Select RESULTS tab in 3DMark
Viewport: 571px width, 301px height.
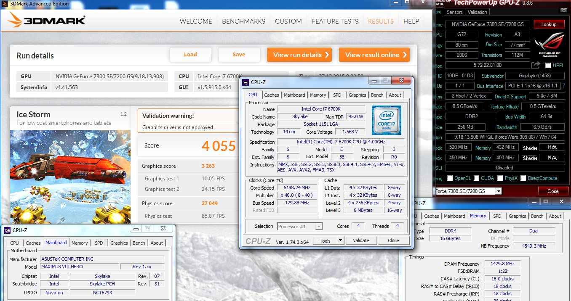pos(381,21)
